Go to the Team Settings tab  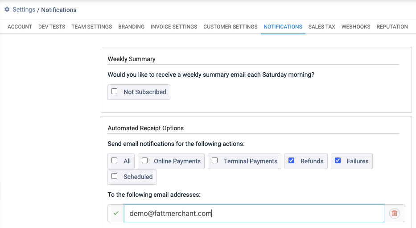91,27
